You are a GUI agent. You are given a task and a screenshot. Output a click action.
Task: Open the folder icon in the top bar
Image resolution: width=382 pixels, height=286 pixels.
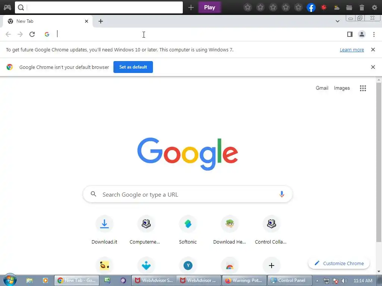(x=349, y=7)
